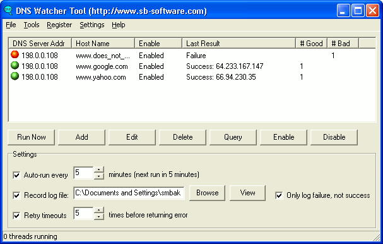
Task: Click the Run Now button
Action: (x=32, y=137)
